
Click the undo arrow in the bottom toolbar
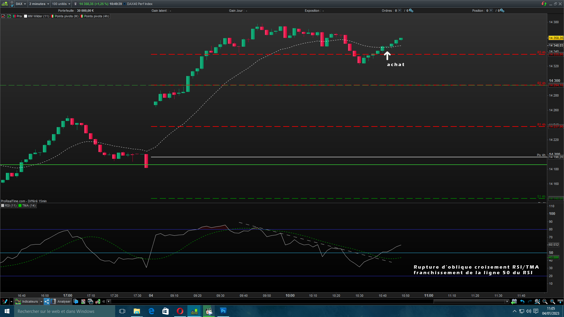(522, 301)
